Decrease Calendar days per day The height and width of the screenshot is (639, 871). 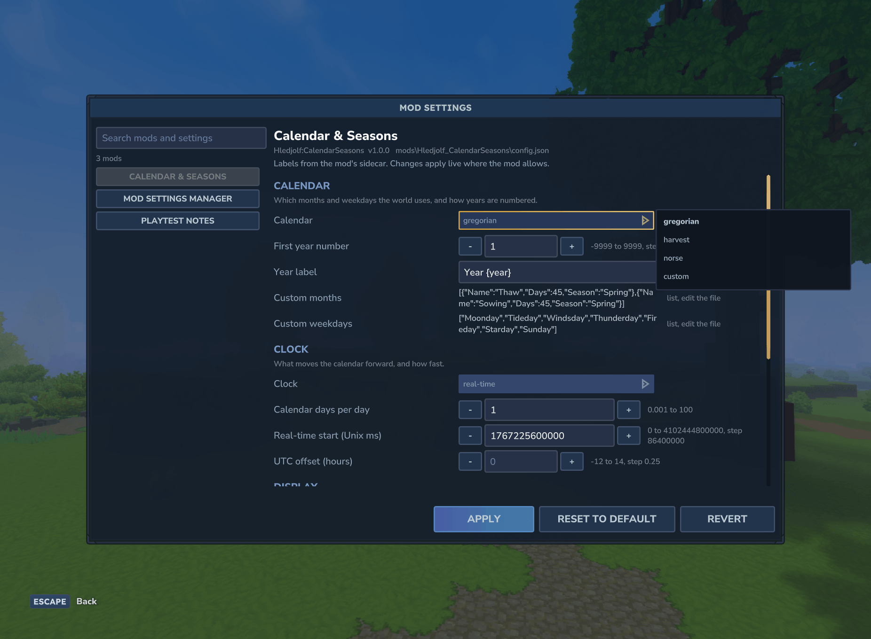(470, 410)
